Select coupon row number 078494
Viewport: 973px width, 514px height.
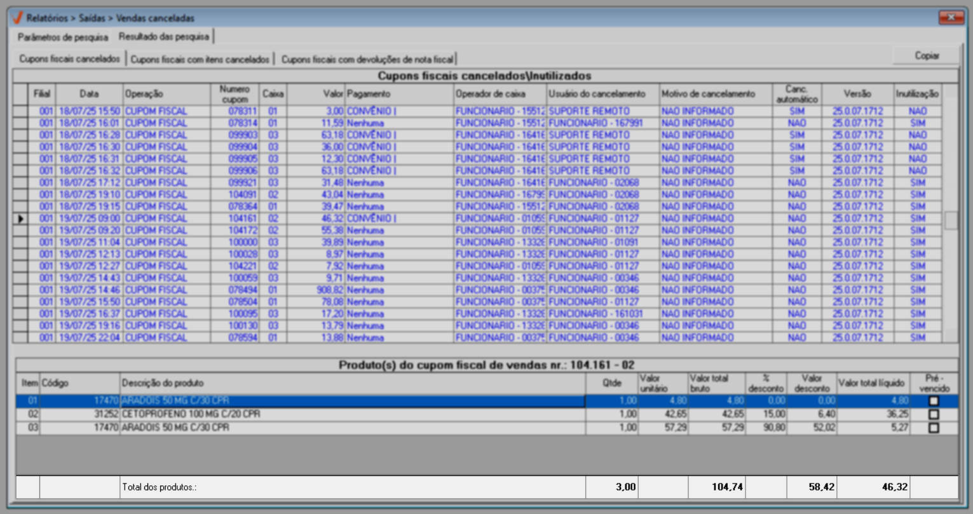(243, 290)
